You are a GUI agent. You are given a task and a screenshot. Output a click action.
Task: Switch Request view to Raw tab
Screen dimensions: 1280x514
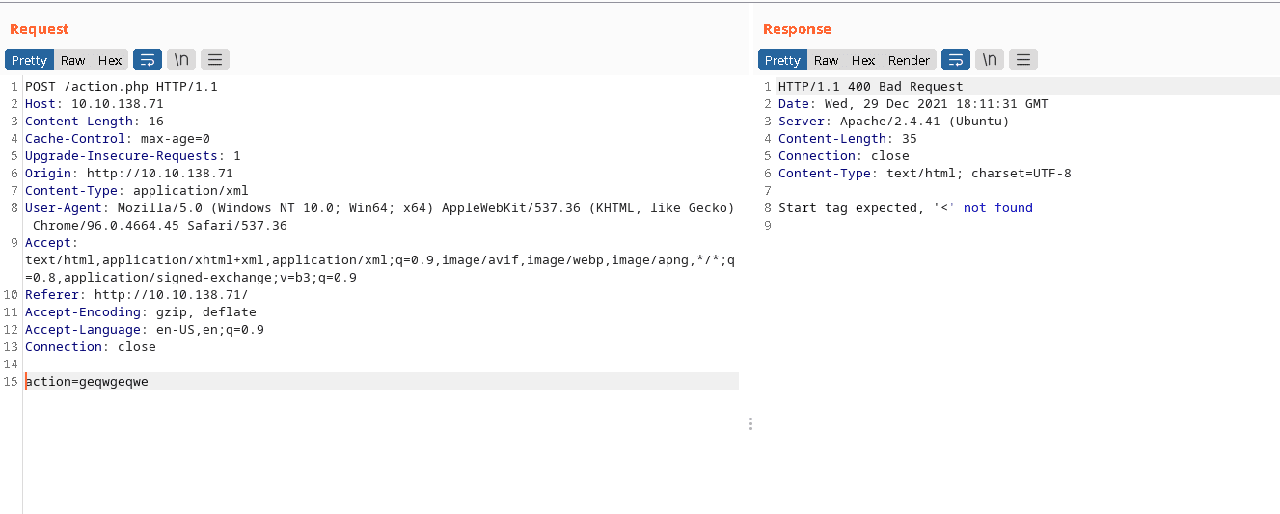[72, 60]
